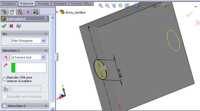Viewport: 200px width, 111px height.
Task: Click extrusion direction handle arrow on model
Action: pyautogui.click(x=104, y=68)
